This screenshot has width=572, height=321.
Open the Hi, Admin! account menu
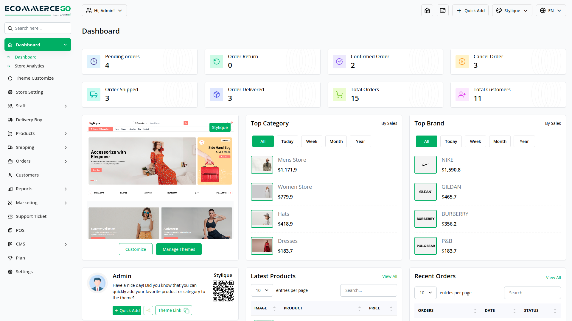[x=104, y=10]
